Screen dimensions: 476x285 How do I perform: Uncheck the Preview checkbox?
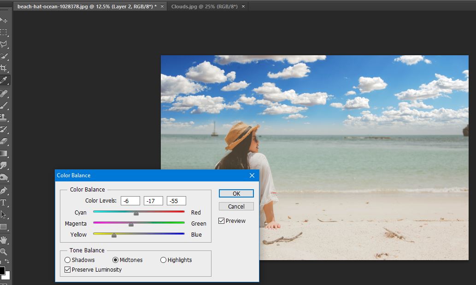click(222, 221)
